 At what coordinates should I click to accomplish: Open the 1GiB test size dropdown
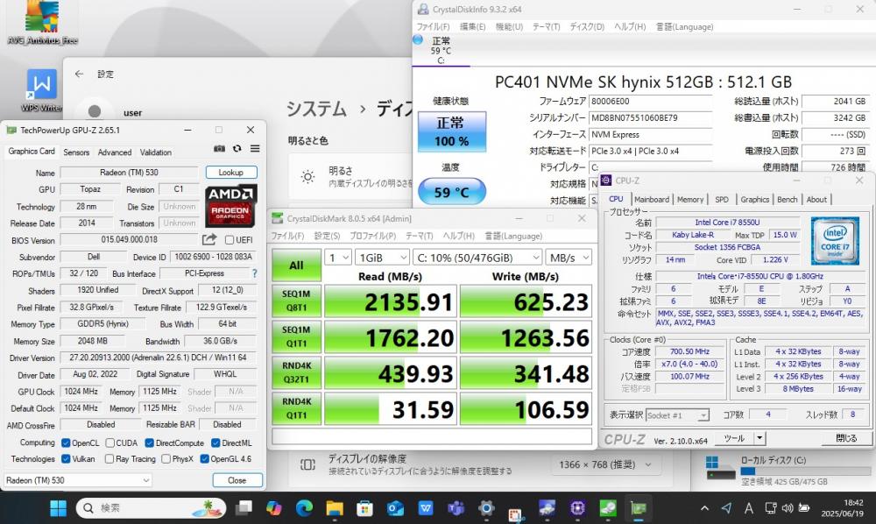382,258
